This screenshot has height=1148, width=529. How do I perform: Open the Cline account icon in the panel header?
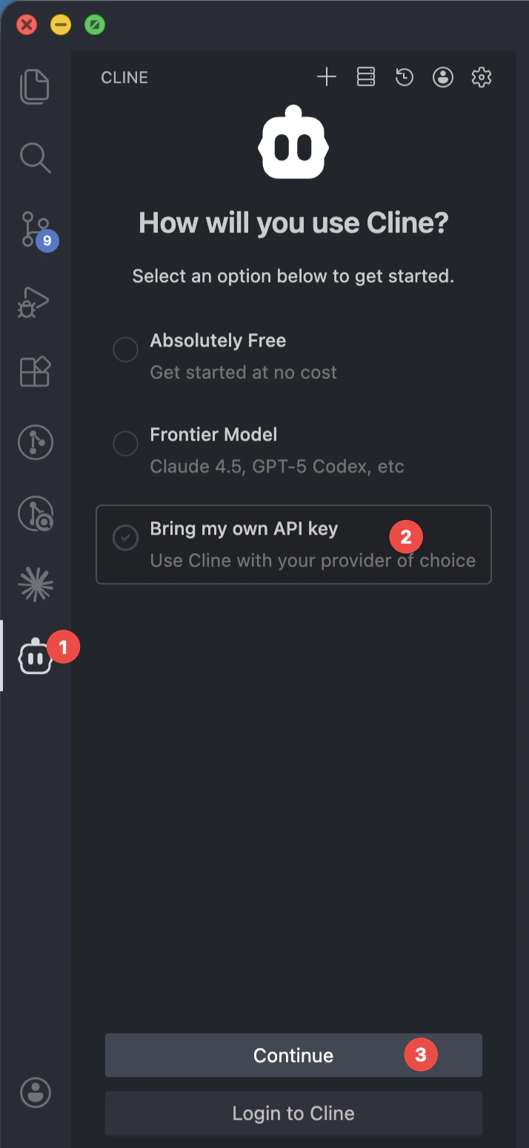pos(442,77)
